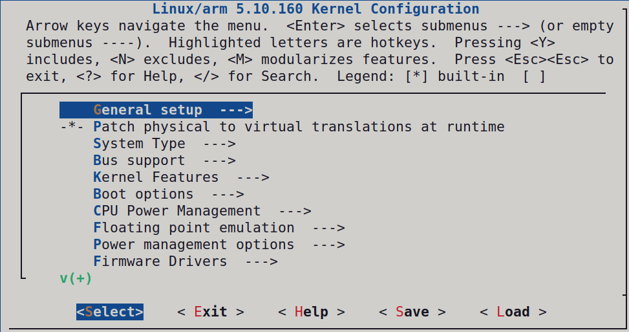Image resolution: width=629 pixels, height=332 pixels.
Task: Click the Exit button
Action: 211,312
